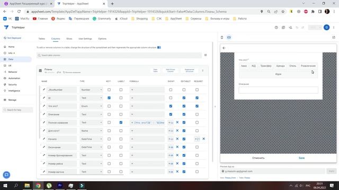Open the edit pencil for Полное название
This screenshot has height=190, width=339.
[44, 122]
